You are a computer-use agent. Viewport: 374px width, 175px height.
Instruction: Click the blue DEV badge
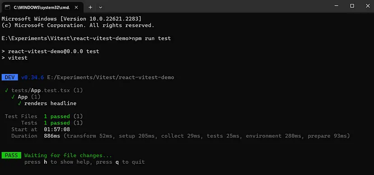[10, 78]
